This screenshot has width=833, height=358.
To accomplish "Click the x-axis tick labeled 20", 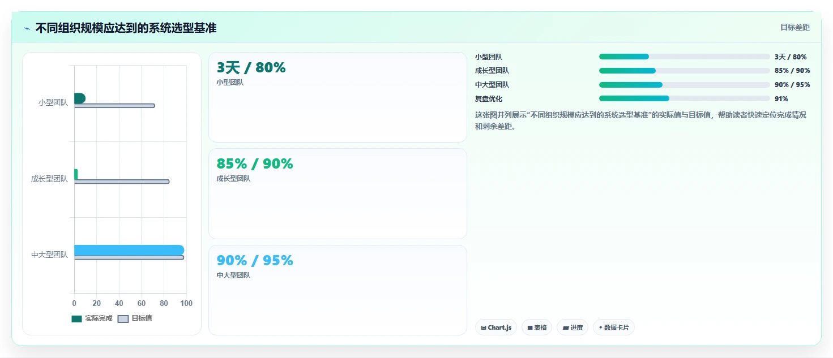I will 97,303.
